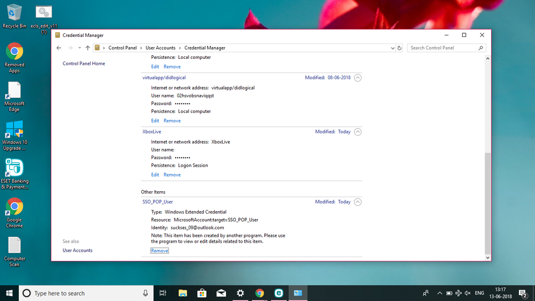The height and width of the screenshot is (301, 535).
Task: Open the Windows Start menu
Action: click(x=9, y=293)
